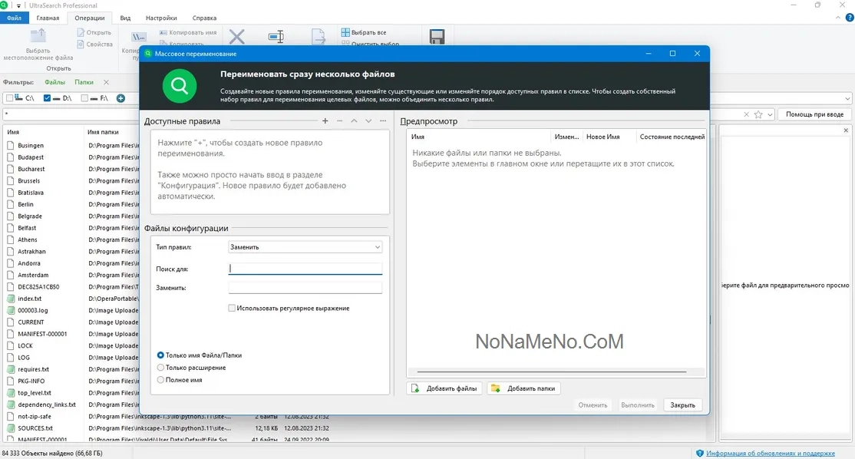855x459 pixels.
Task: Click the floppy disk save icon in ribbon
Action: [x=437, y=38]
